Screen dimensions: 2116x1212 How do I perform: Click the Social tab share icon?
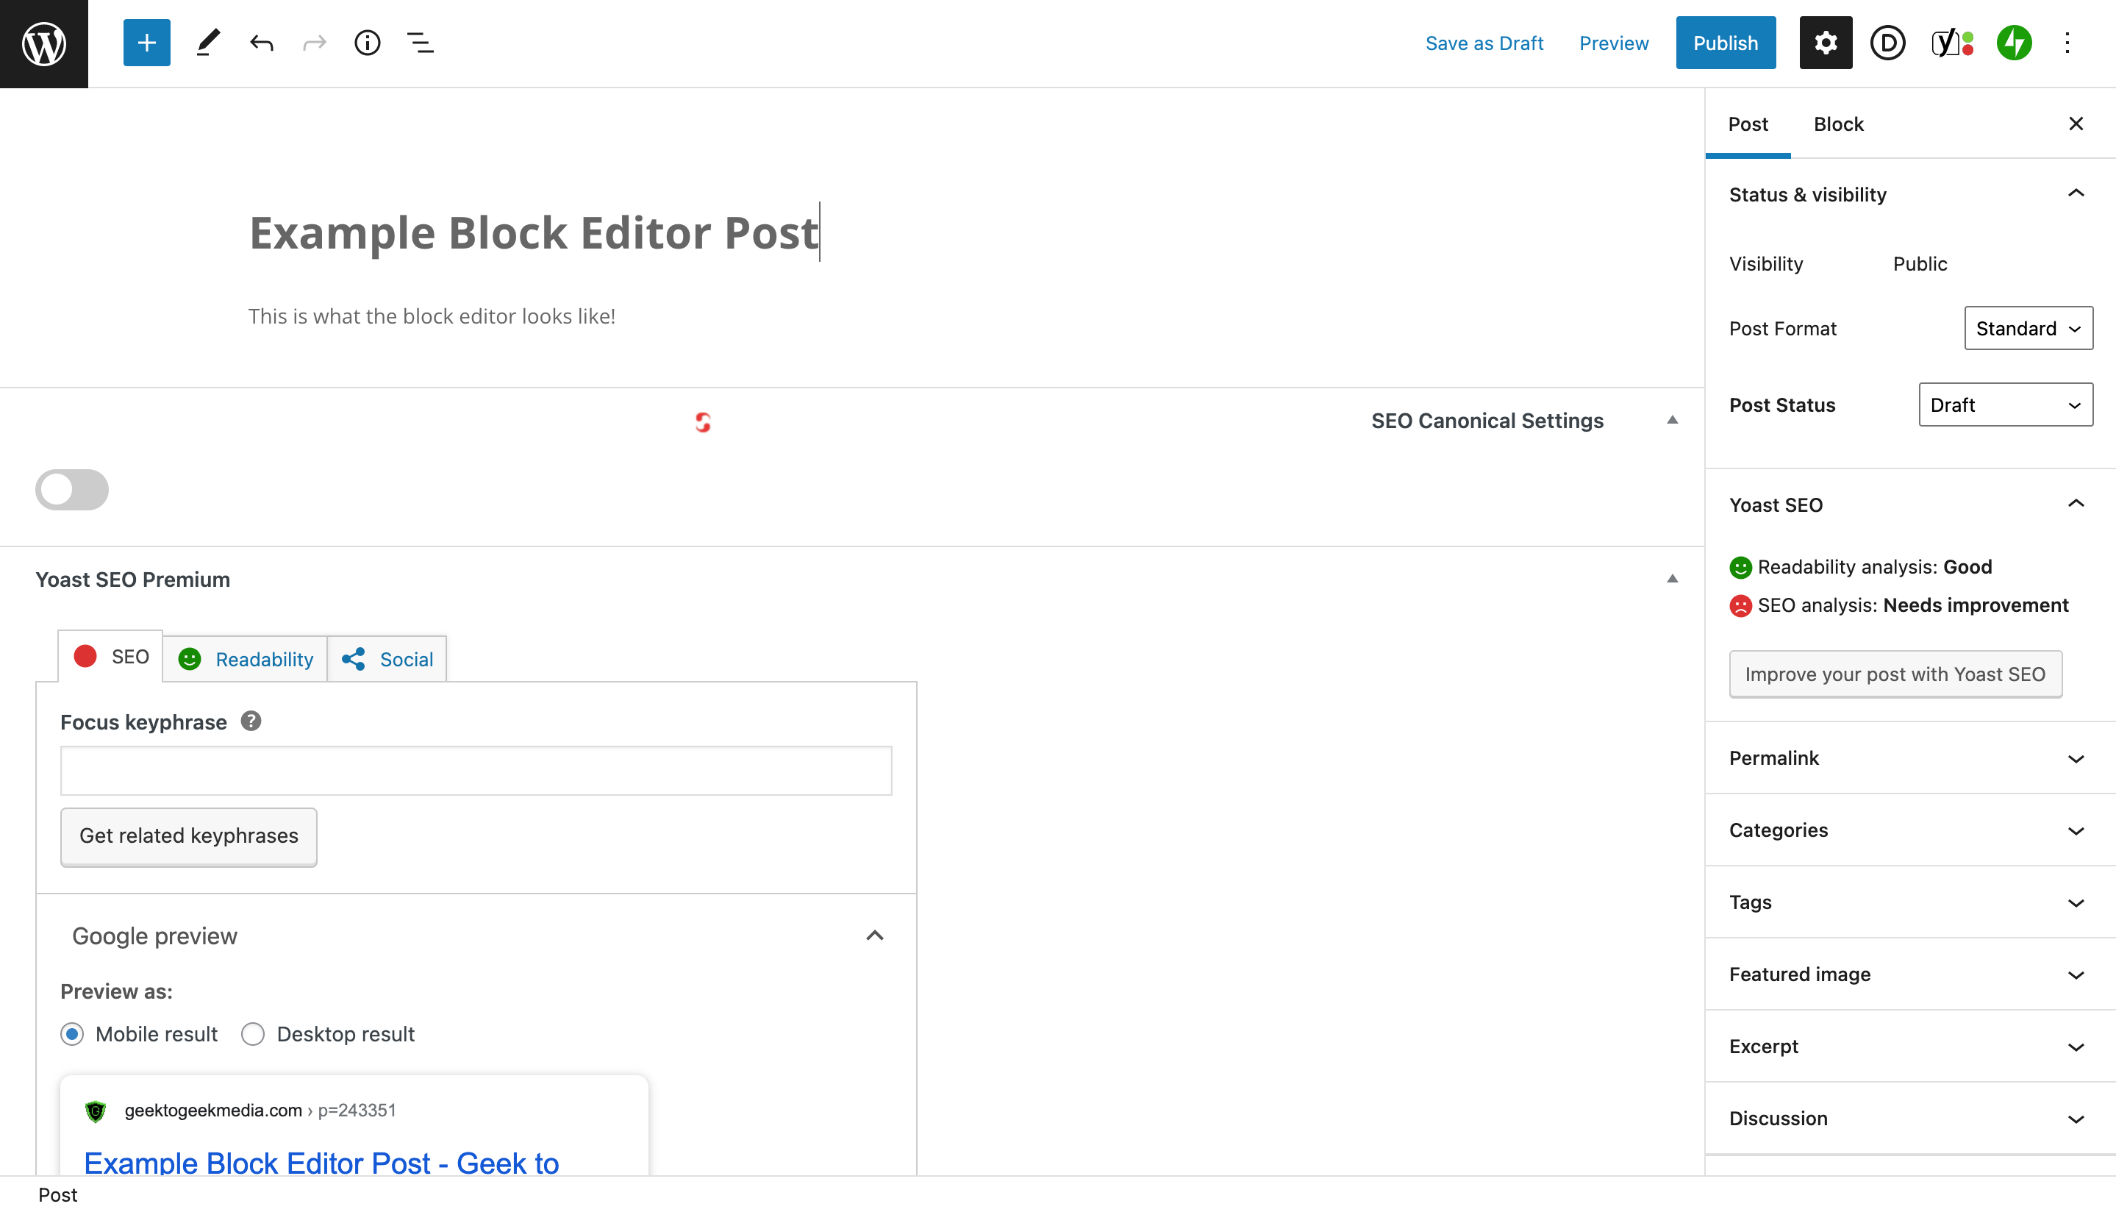coord(354,659)
